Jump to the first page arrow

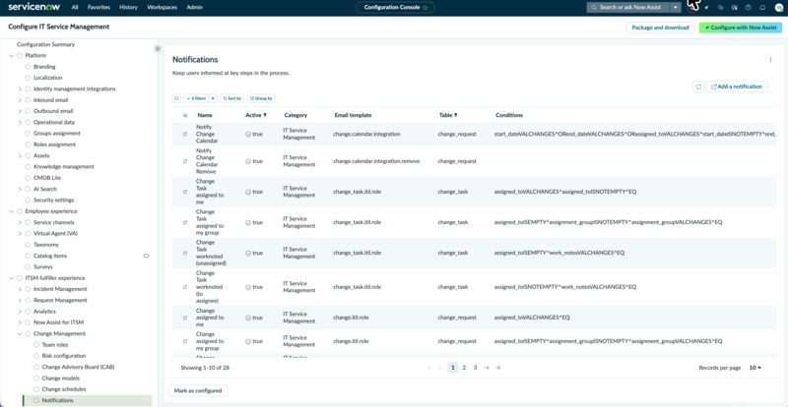[x=429, y=368]
